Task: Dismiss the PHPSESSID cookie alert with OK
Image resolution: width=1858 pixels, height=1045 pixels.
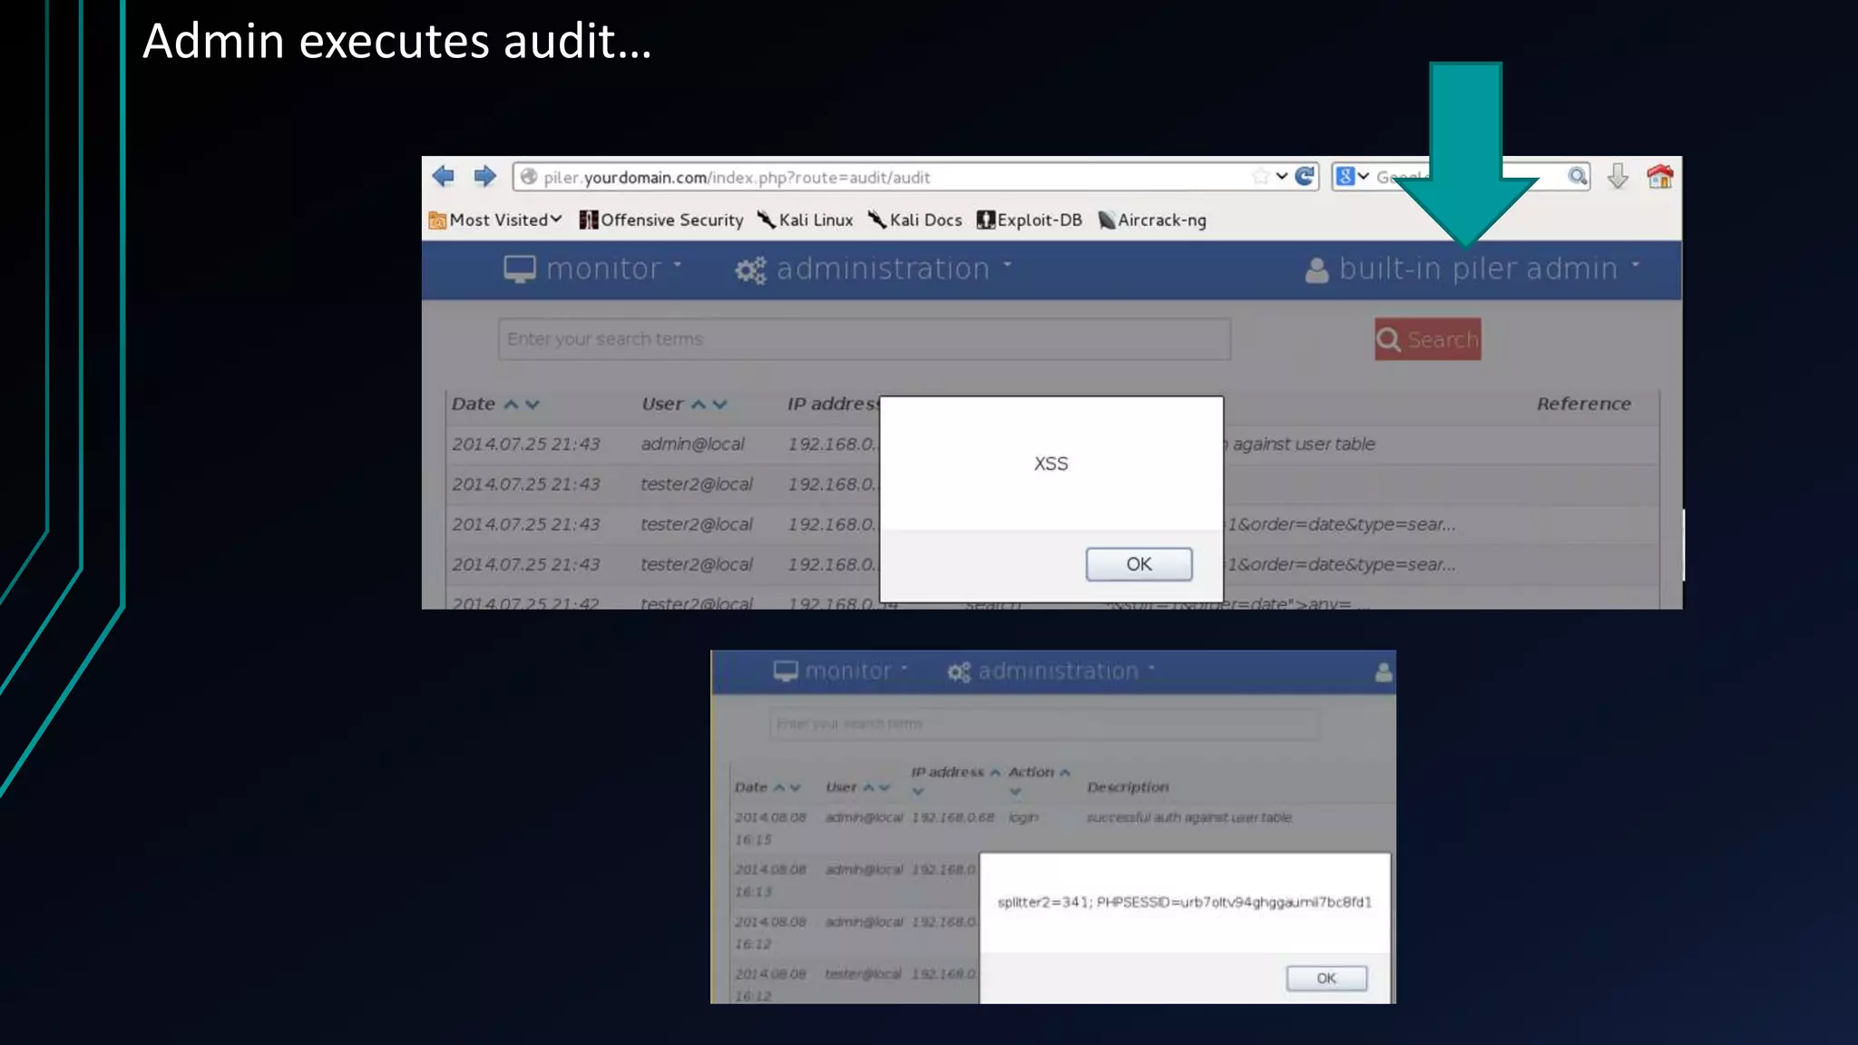Action: coord(1326,978)
